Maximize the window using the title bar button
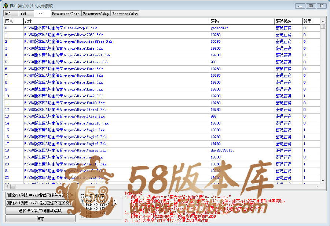The image size is (330, 226). [x=310, y=6]
